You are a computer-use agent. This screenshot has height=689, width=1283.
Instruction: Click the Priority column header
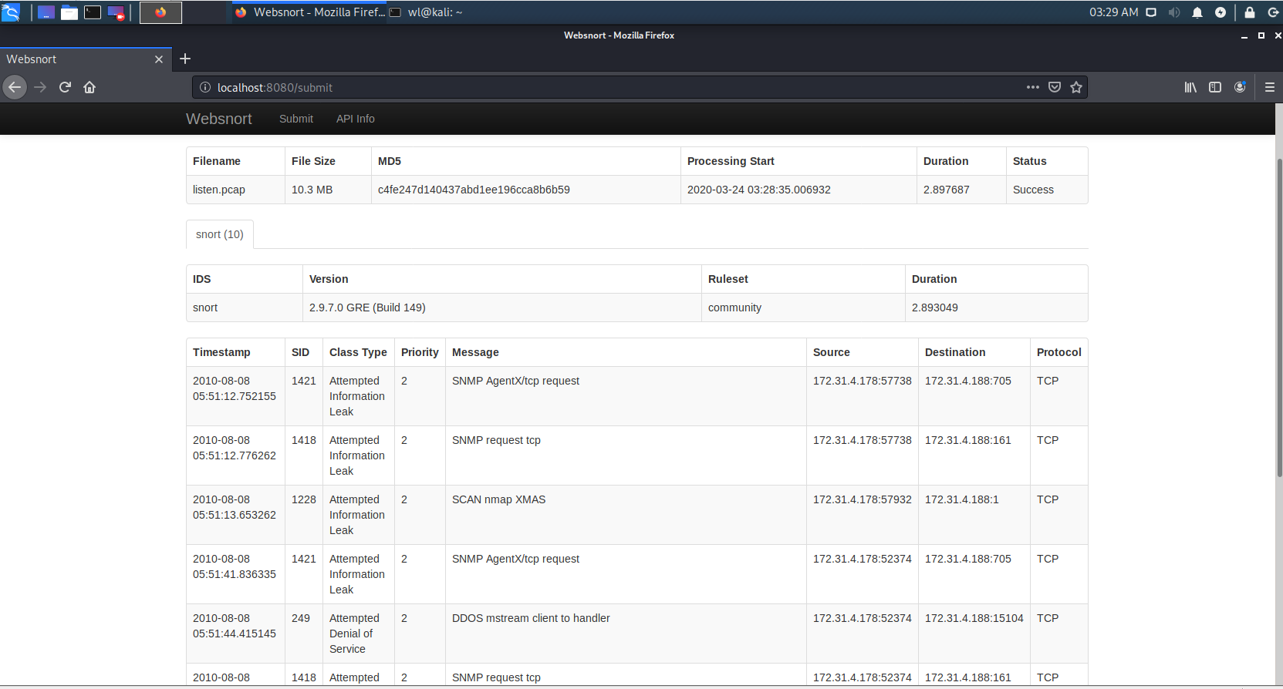click(x=420, y=352)
